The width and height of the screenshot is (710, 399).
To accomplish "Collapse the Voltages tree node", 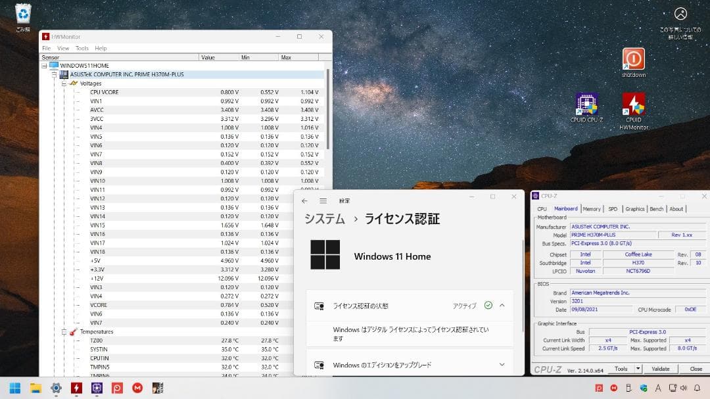I will [x=64, y=83].
